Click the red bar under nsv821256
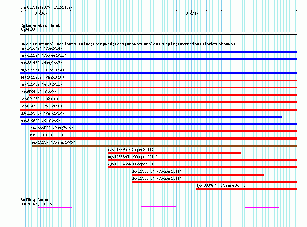Viewport: 307px width, 227px height. 159,102
